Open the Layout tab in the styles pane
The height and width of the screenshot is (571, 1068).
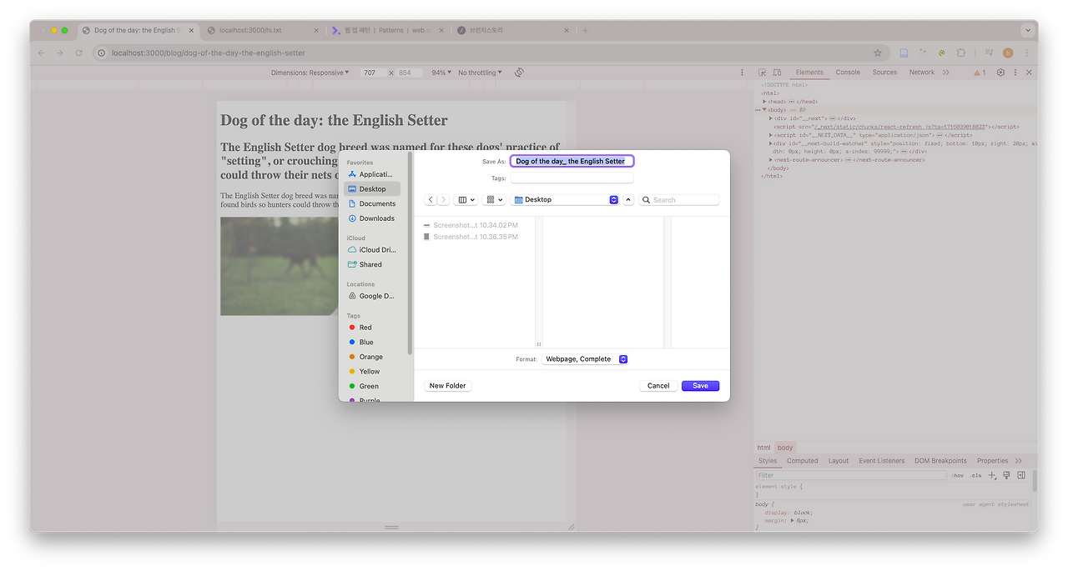(x=839, y=461)
